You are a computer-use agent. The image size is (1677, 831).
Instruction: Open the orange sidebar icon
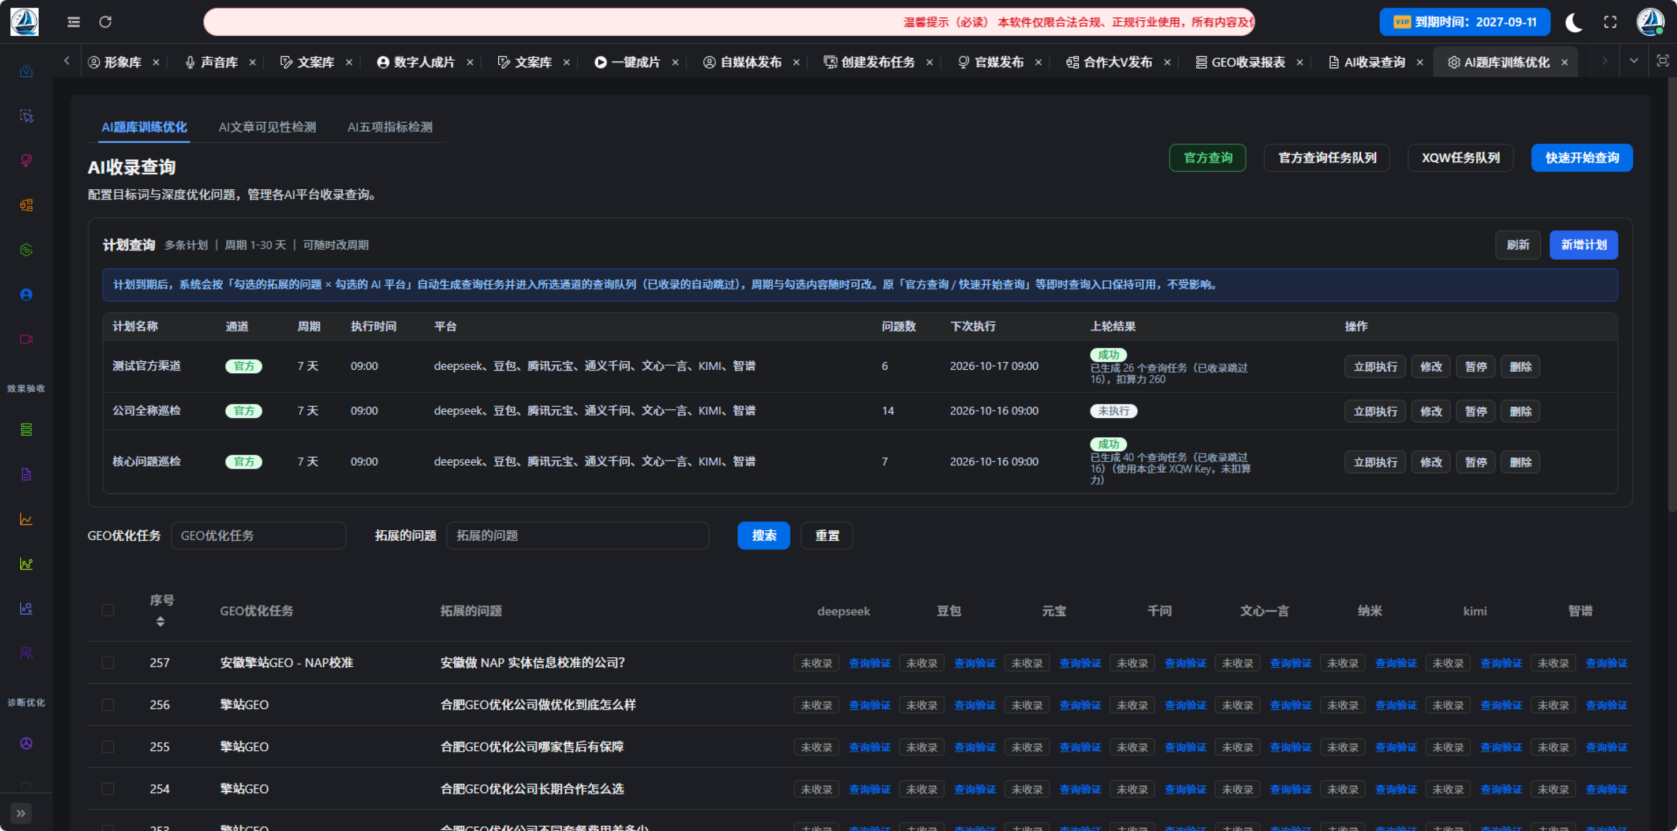coord(26,205)
